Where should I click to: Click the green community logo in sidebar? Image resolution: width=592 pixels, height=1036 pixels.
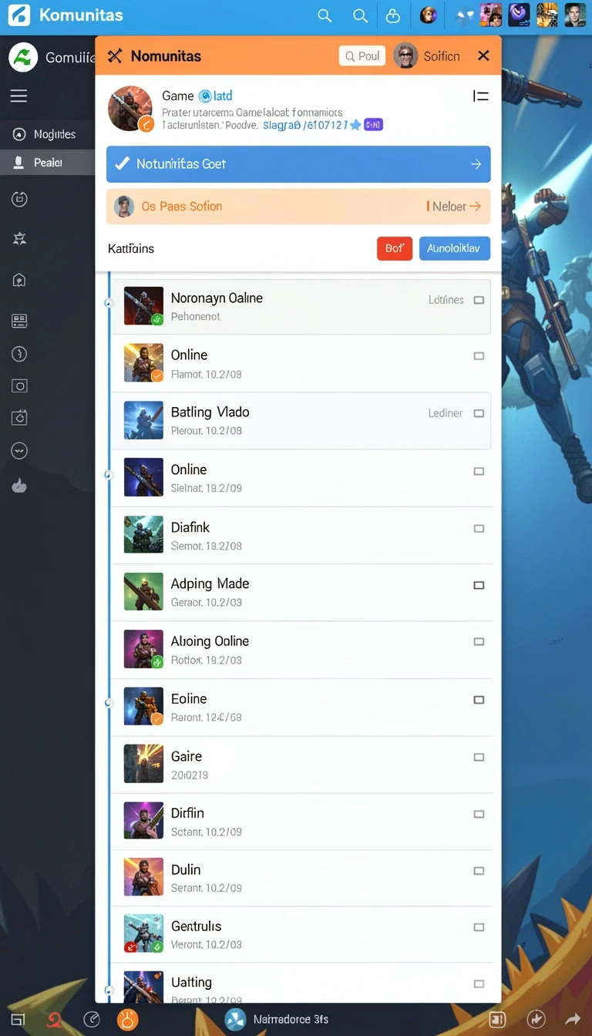[x=23, y=57]
